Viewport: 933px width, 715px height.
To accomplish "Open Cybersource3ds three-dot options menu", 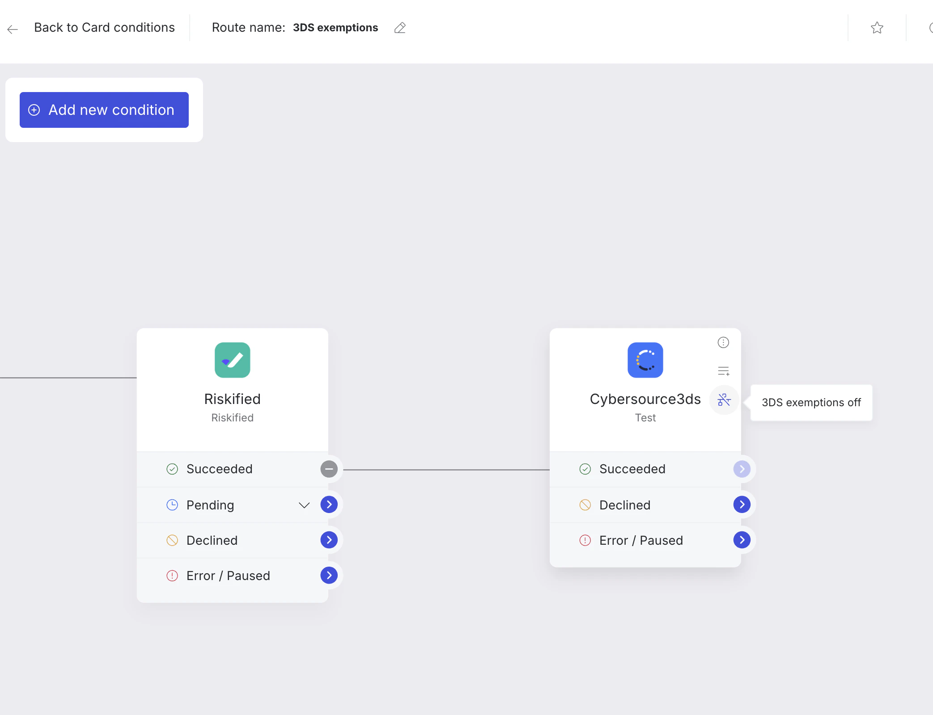I will (723, 342).
